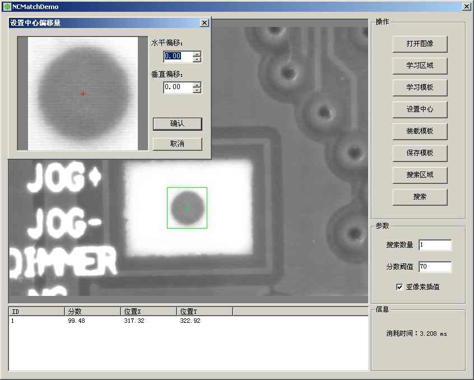
Task: Close the 设置中心偏移量 dialog
Action: 204,23
